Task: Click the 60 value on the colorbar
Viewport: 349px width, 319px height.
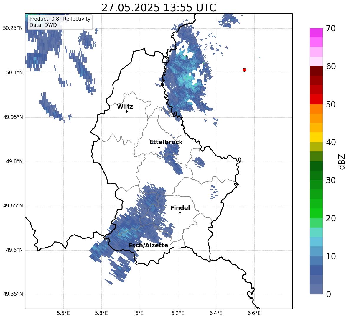Action: (x=331, y=66)
